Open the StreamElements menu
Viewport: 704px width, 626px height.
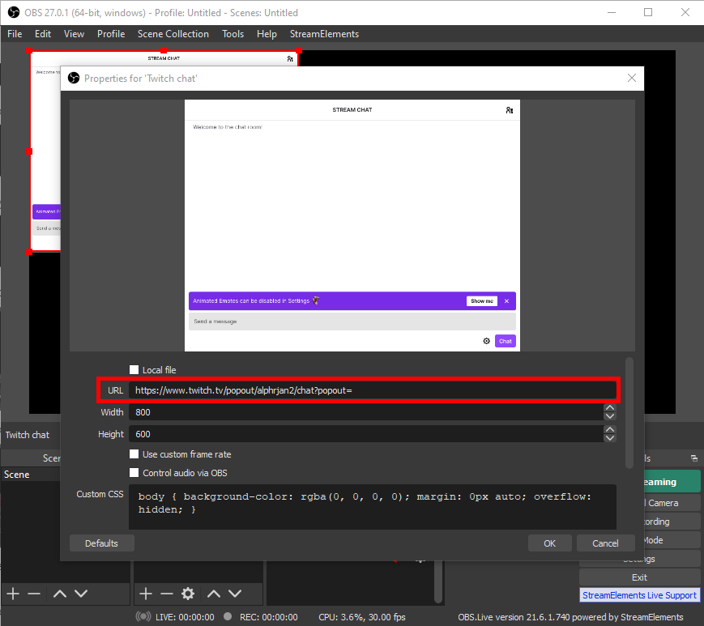pyautogui.click(x=324, y=34)
